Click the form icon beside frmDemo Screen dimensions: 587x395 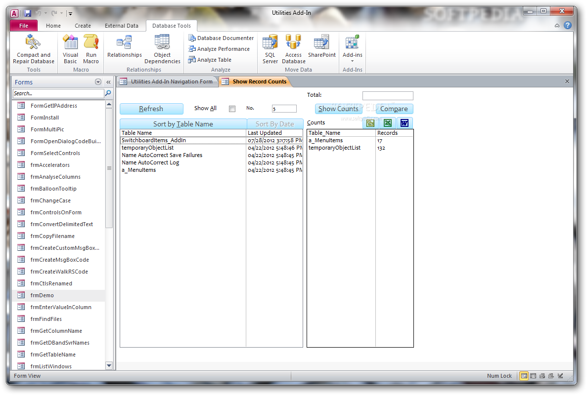[x=21, y=295]
